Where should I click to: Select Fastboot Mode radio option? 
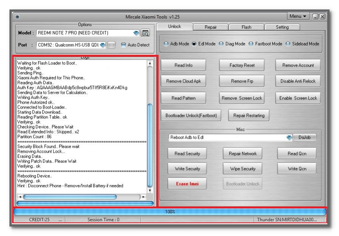pos(251,44)
